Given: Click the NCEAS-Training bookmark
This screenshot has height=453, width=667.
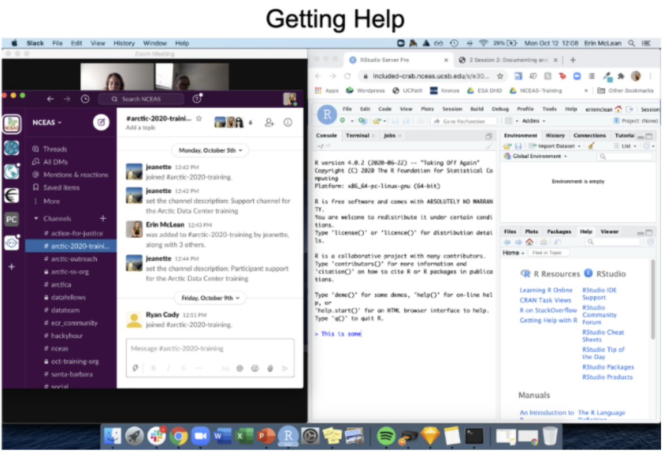Looking at the screenshot, I should tap(536, 90).
